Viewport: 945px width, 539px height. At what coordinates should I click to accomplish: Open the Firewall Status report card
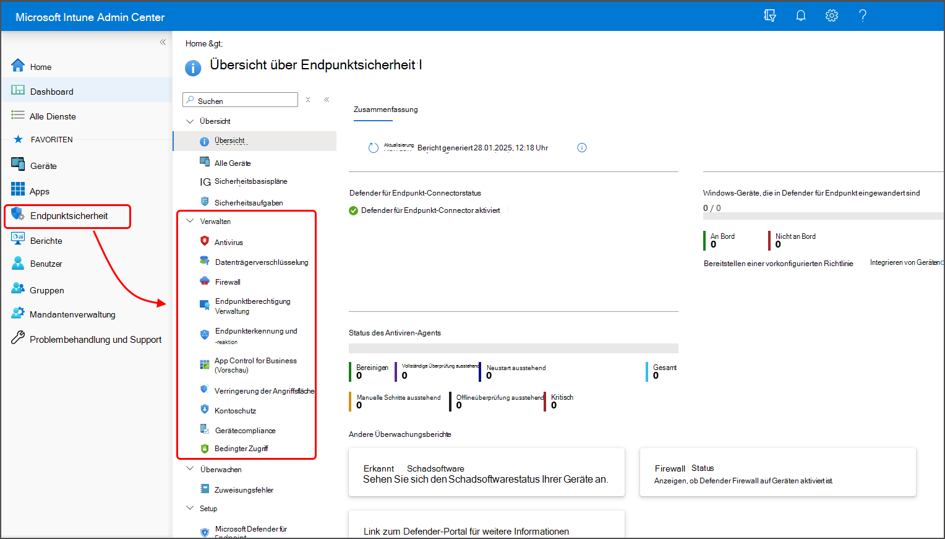point(778,473)
